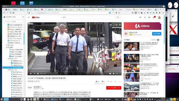This screenshot has height=101, width=179.
Task: Open the page actions three-dot menu in address bar
Action: pos(114,13)
